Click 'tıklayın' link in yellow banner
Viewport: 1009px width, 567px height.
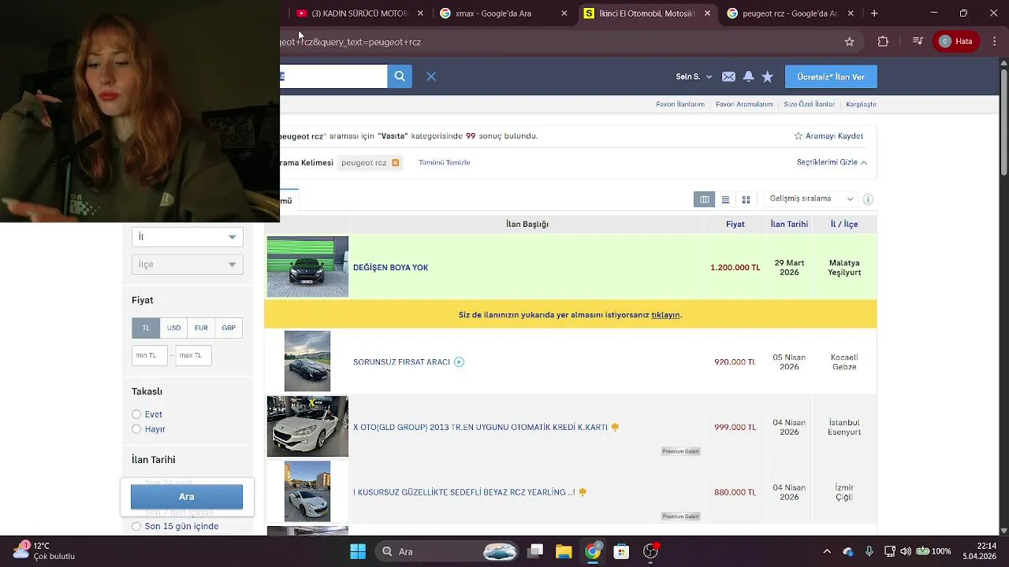[x=665, y=315]
